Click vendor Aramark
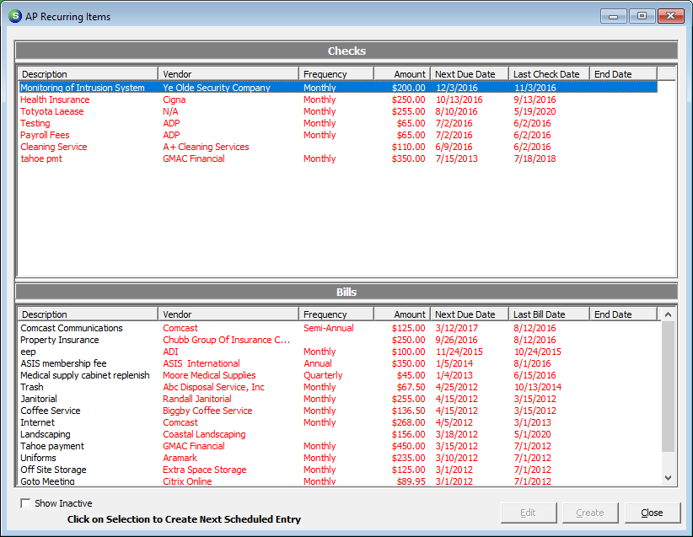 click(180, 458)
